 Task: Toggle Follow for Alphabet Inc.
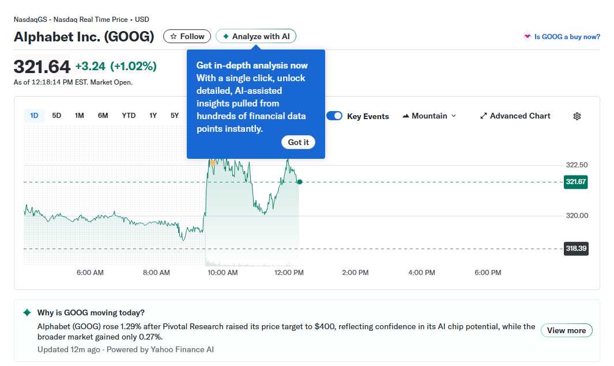pos(186,36)
